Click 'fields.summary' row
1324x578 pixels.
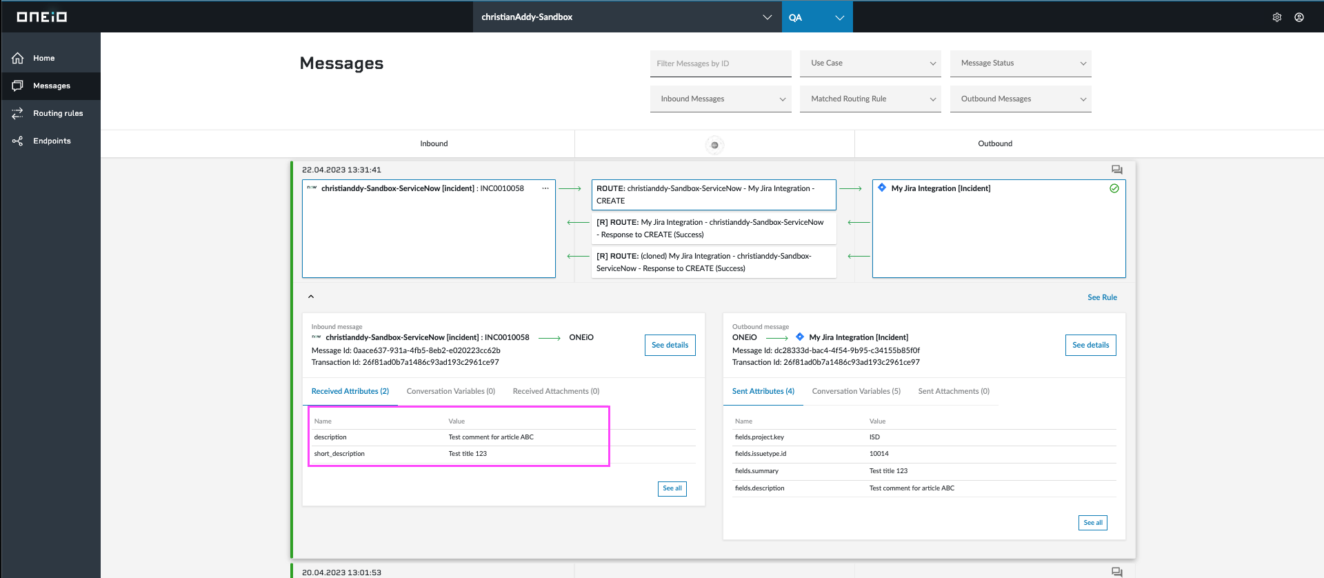tap(924, 471)
